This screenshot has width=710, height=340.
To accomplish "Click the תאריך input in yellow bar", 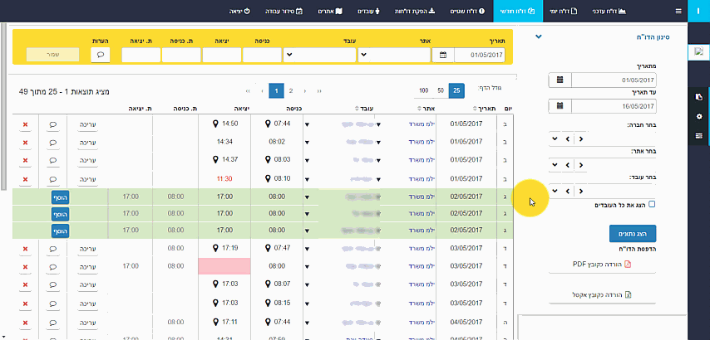I will pos(480,55).
